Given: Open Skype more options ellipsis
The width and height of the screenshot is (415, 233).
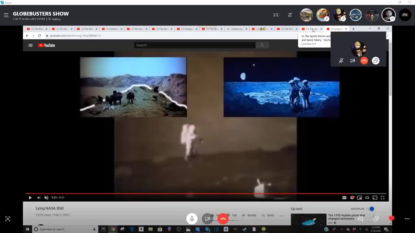Looking at the screenshot, I should (x=407, y=219).
